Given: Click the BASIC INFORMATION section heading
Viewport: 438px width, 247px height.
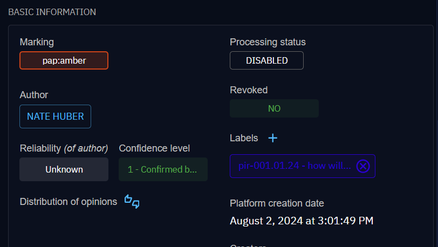Looking at the screenshot, I should 52,12.
